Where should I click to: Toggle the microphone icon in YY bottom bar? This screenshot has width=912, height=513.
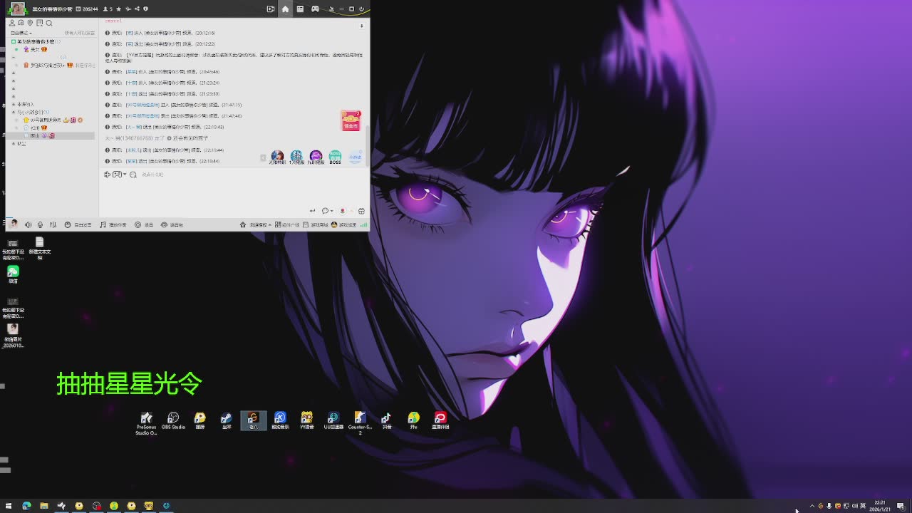41,224
